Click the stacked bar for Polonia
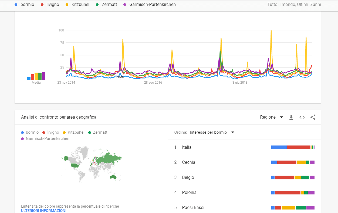Viewport: 338px width, 213px height. point(293,193)
